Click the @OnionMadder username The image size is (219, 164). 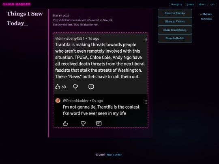coord(75,101)
